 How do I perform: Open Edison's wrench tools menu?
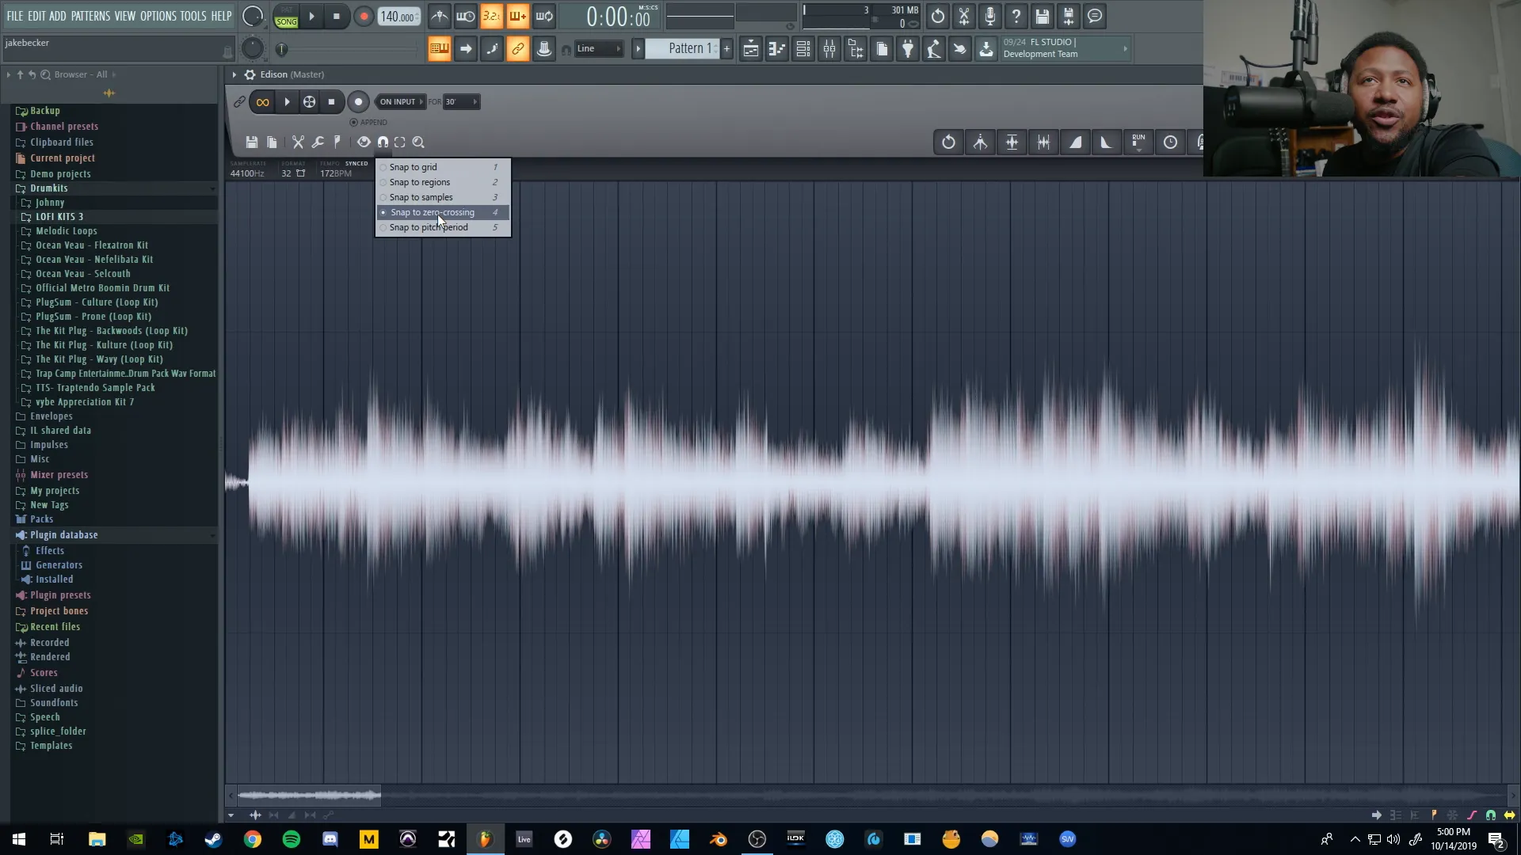[x=318, y=142]
